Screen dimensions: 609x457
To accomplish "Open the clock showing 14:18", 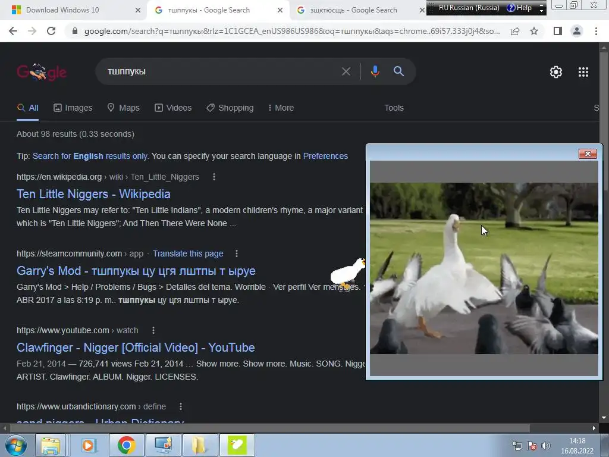I will 577,446.
